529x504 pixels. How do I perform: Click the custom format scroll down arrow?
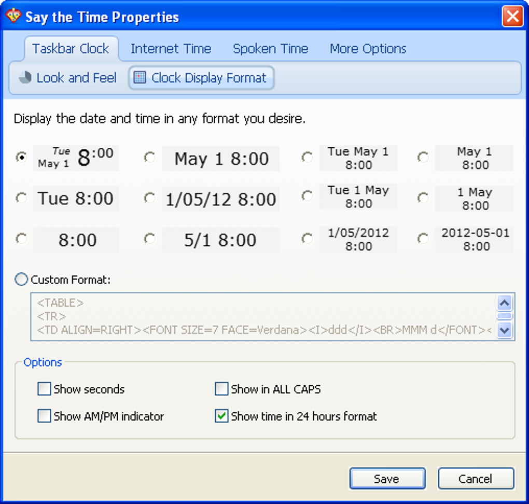point(505,330)
